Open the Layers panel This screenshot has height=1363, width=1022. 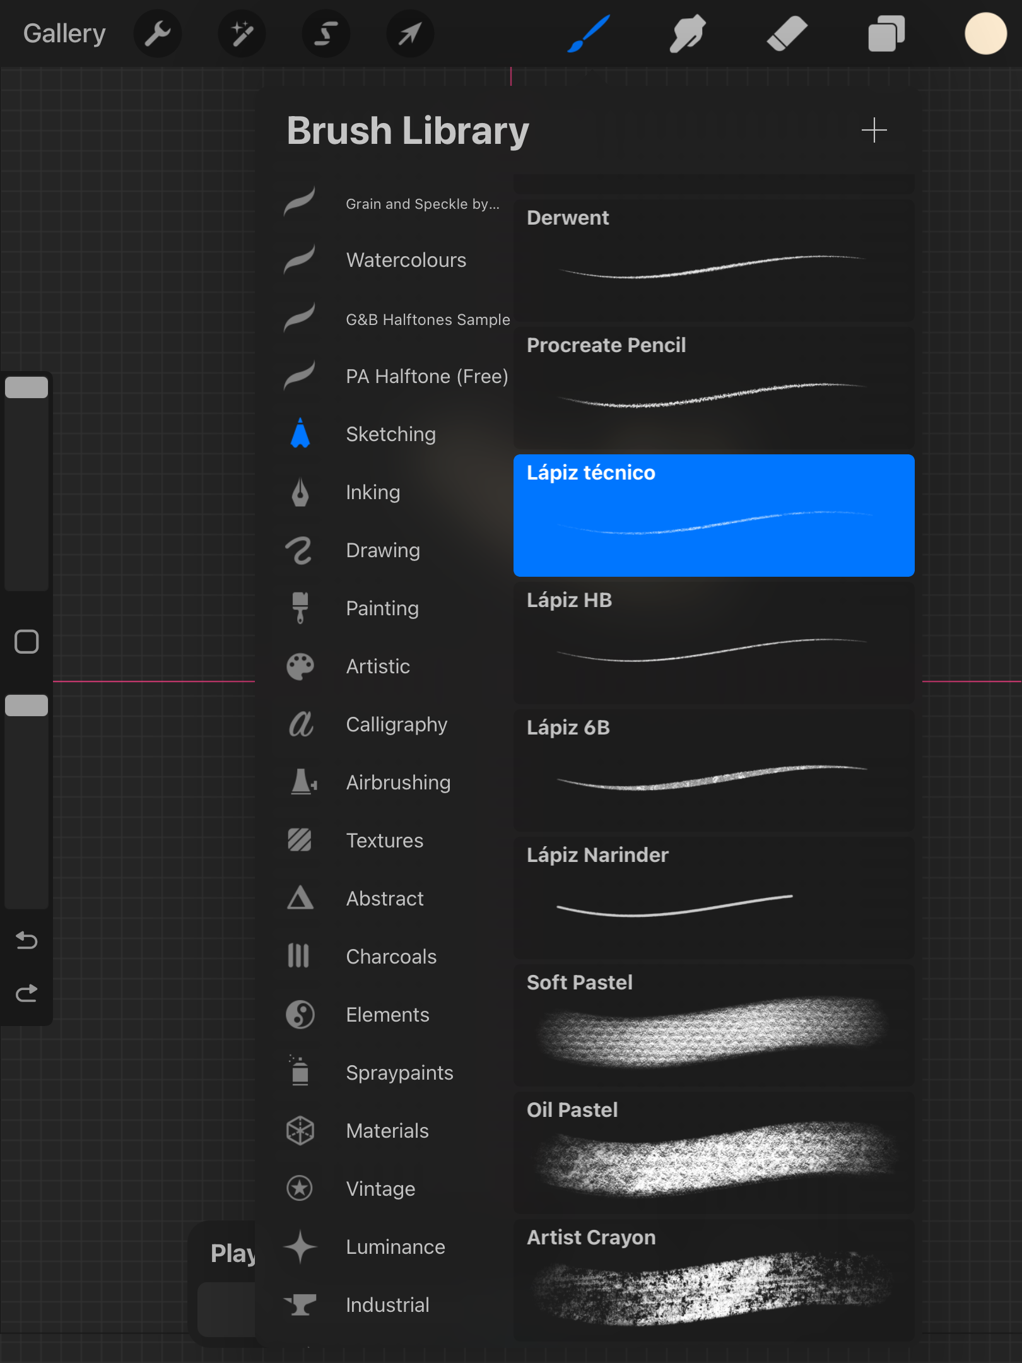pos(886,33)
